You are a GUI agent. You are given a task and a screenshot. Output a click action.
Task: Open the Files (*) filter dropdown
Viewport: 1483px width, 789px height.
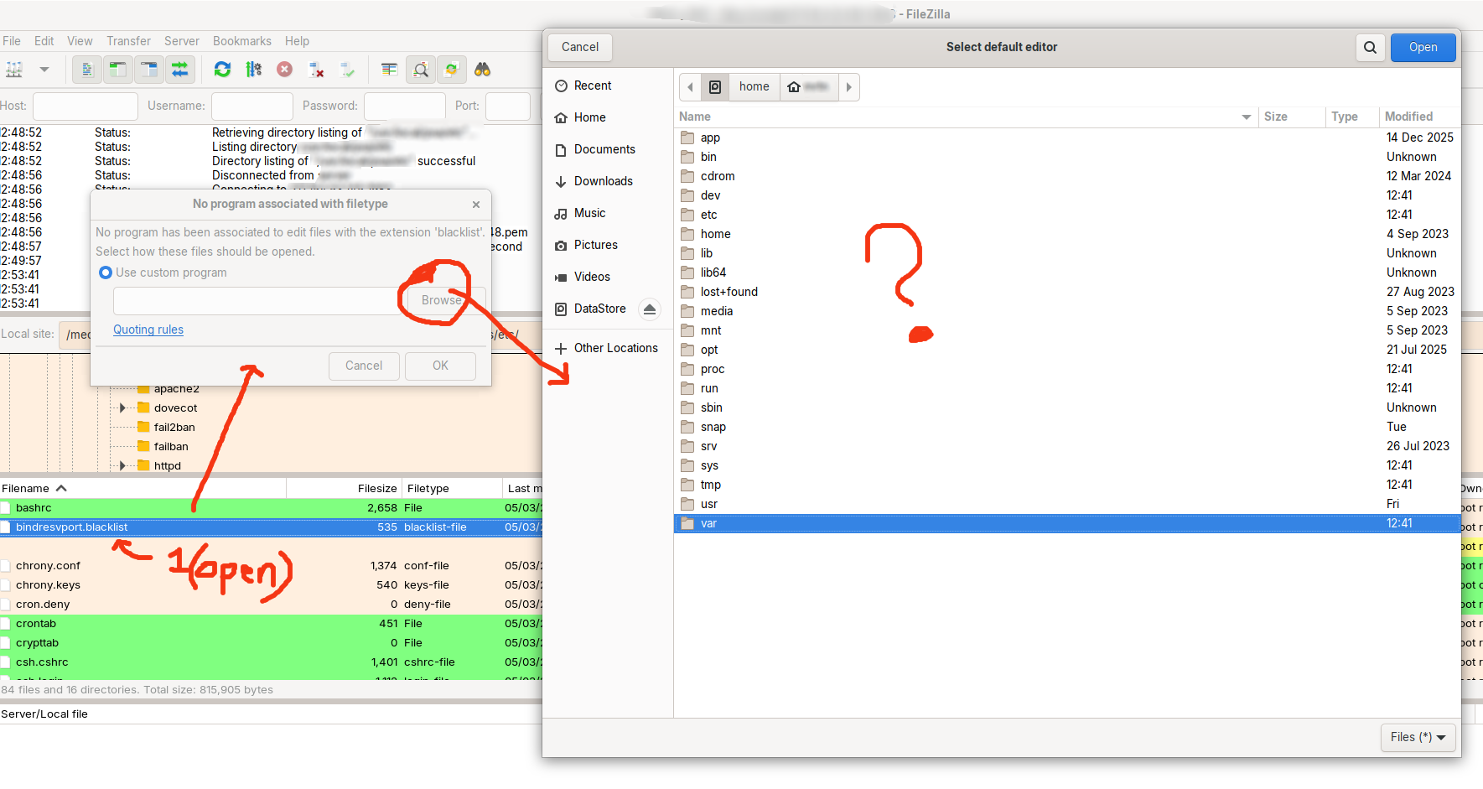click(x=1418, y=737)
